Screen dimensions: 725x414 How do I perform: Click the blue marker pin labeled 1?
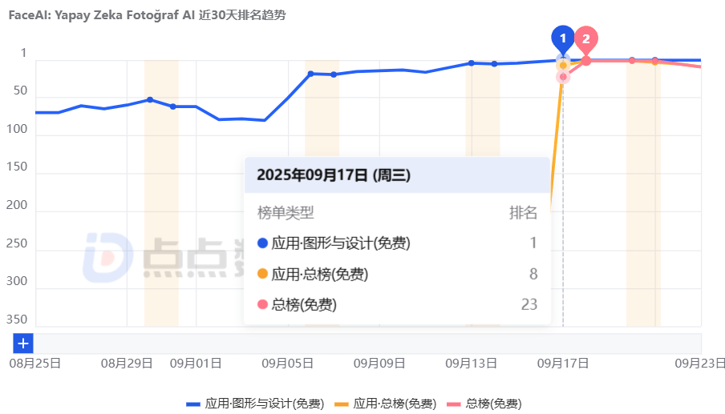[563, 39]
